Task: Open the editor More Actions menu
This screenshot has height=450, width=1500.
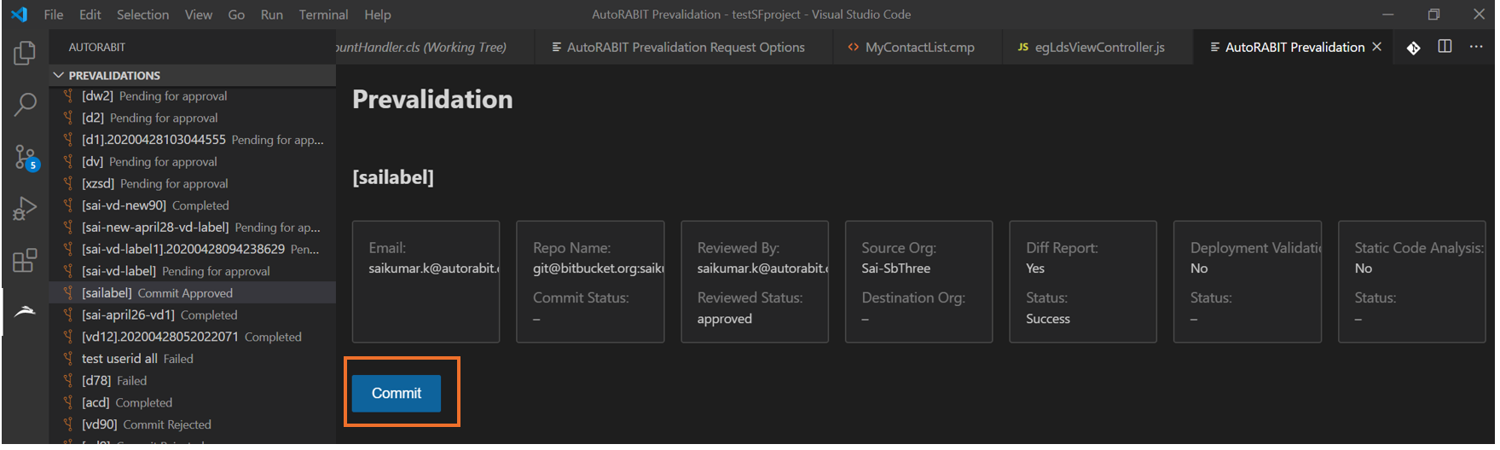Action: (1476, 47)
